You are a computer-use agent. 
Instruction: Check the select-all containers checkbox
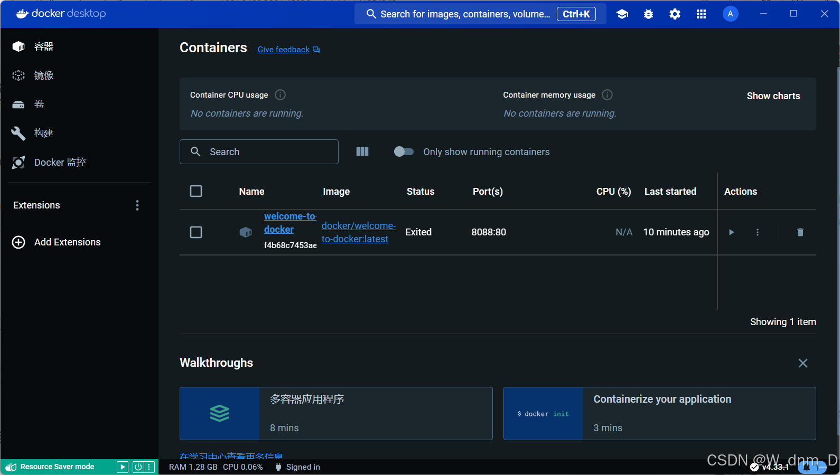pyautogui.click(x=196, y=191)
